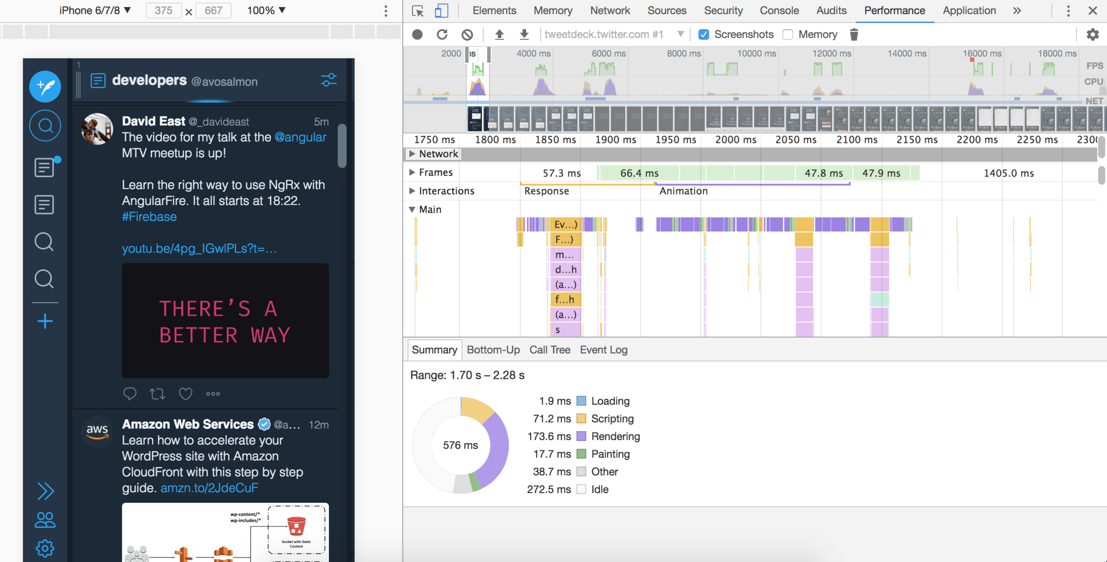The image size is (1107, 562).
Task: Uncheck the Screenshots checkbox
Action: pyautogui.click(x=704, y=35)
